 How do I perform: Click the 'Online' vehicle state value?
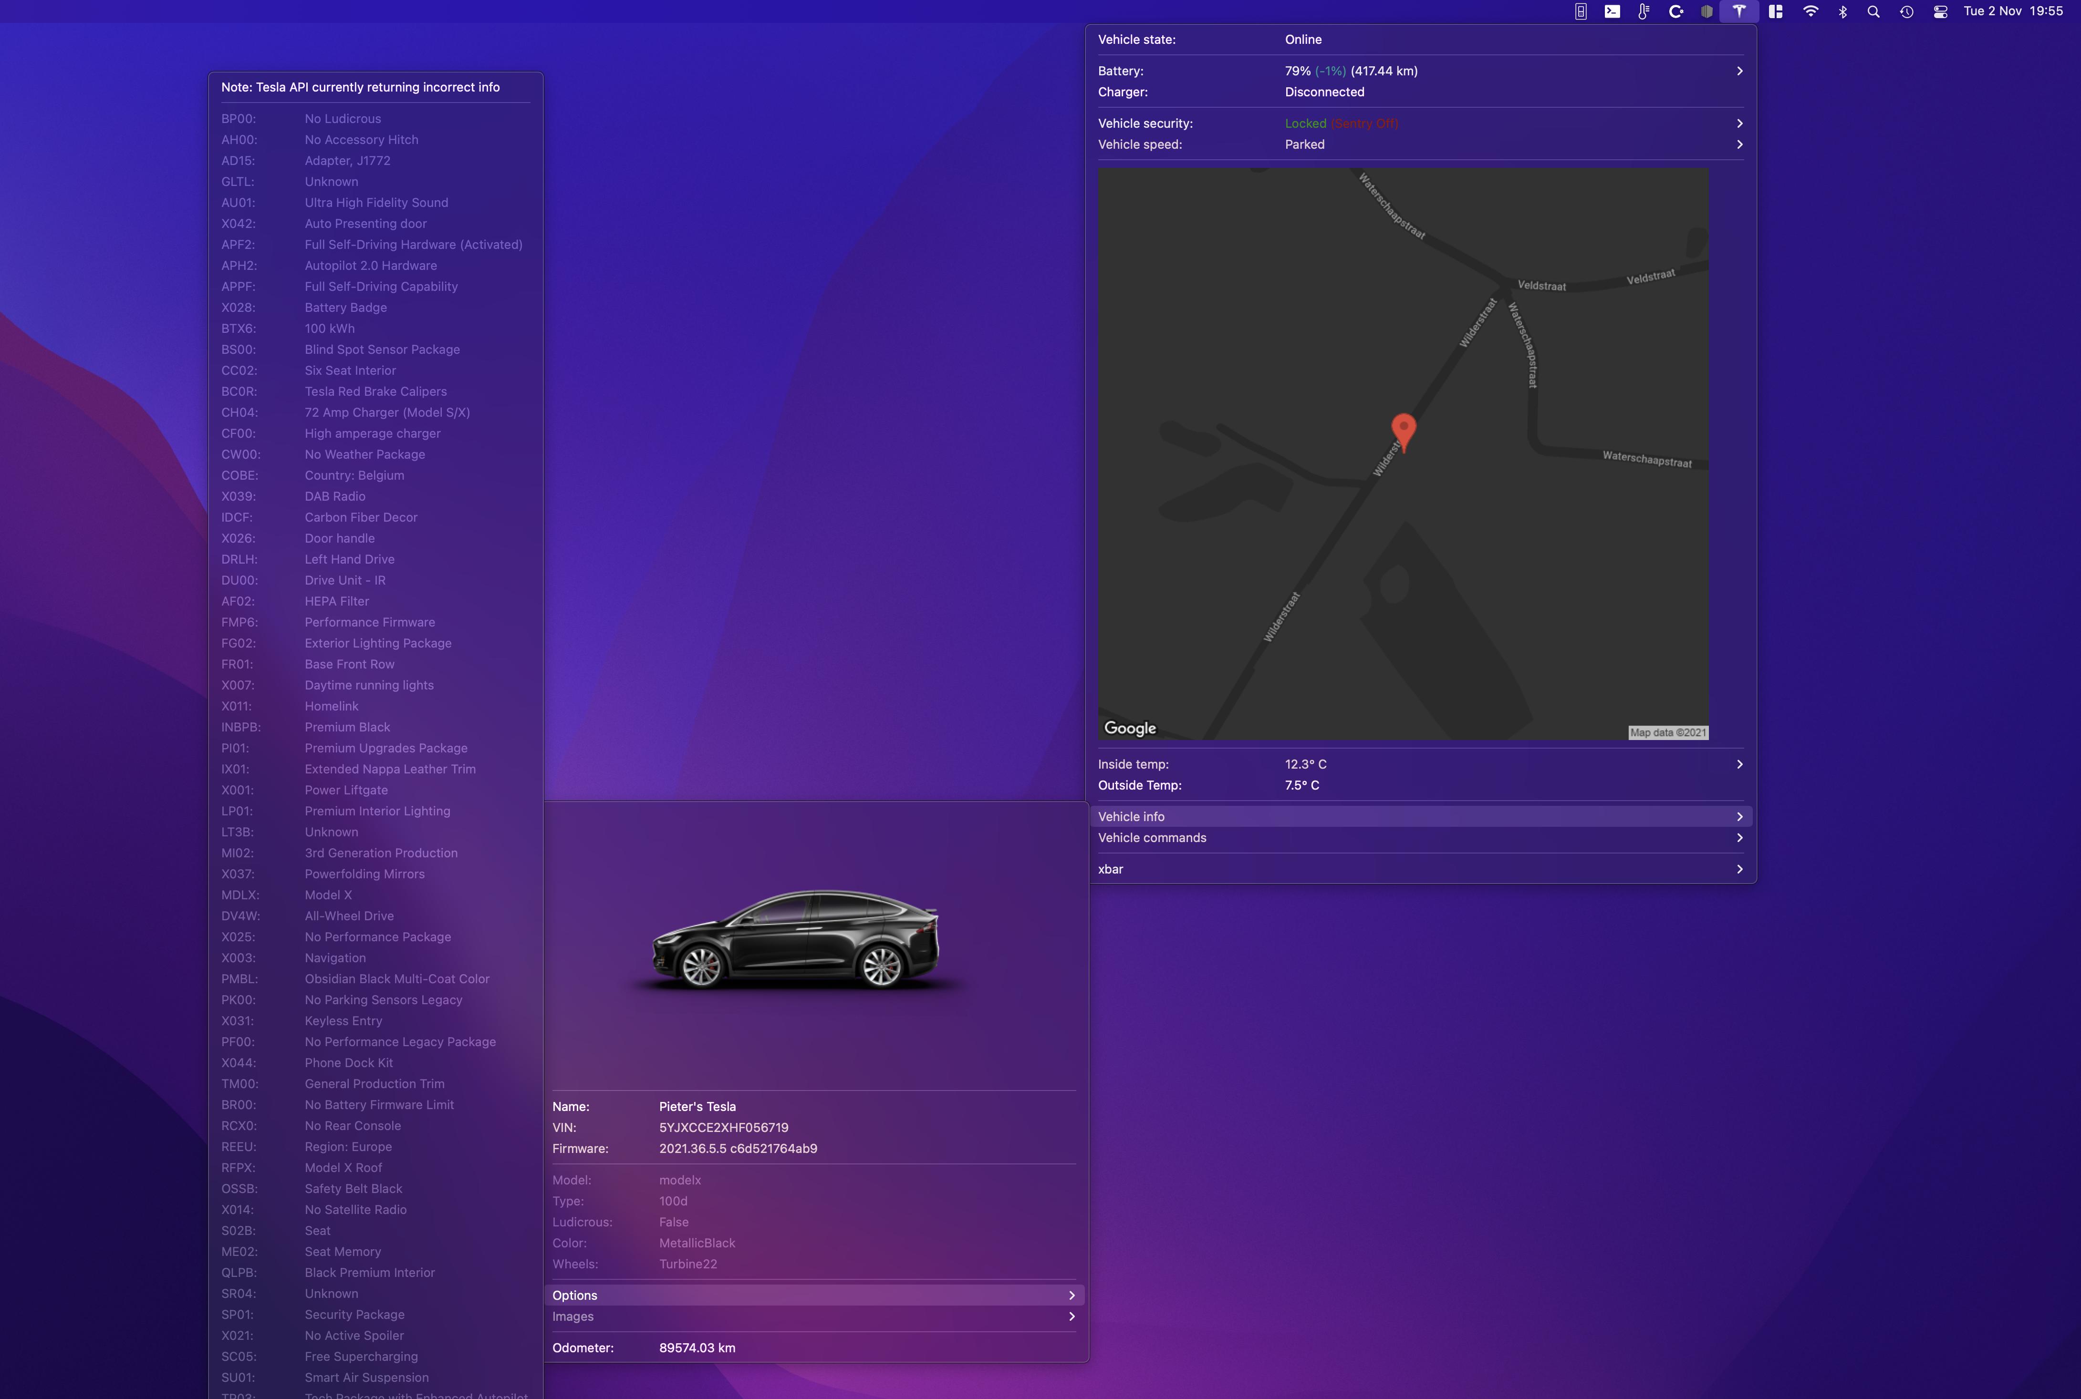(1303, 39)
